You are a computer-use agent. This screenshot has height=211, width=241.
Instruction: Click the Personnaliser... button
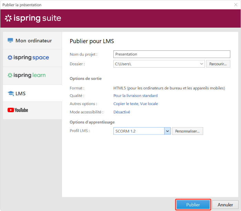tap(187, 131)
